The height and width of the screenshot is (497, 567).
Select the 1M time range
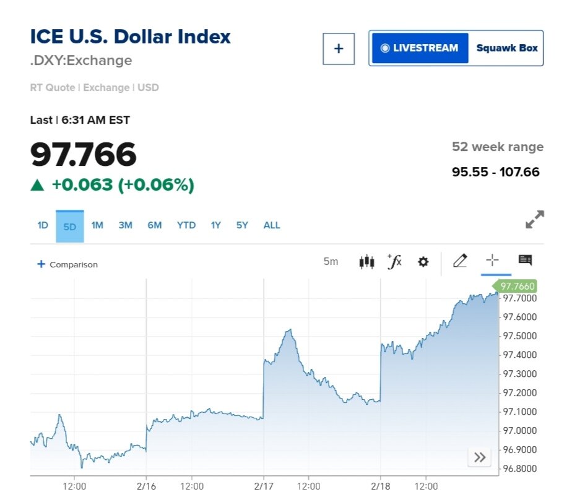click(x=97, y=225)
